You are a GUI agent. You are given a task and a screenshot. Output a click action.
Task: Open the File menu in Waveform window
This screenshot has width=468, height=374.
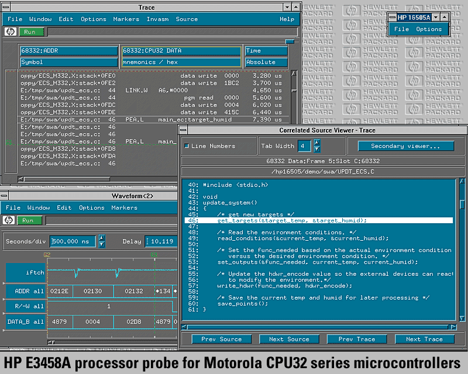13,207
